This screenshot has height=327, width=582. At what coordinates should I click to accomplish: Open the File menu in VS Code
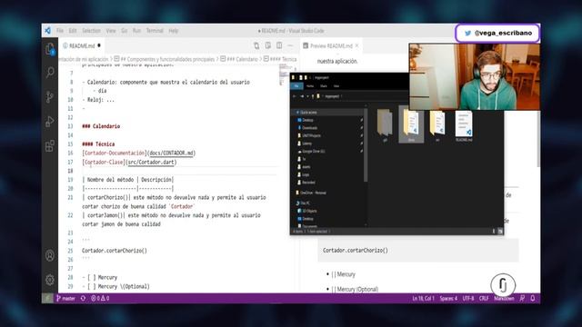(60, 30)
